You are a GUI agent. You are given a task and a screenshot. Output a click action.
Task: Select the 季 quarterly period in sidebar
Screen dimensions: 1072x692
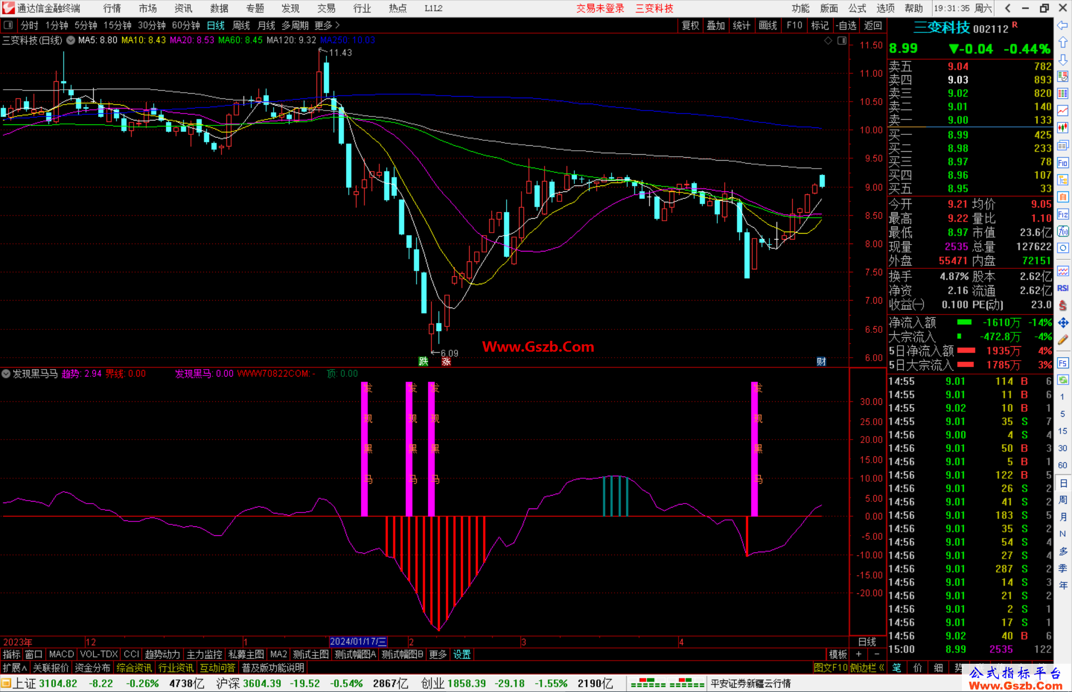coord(1063,568)
